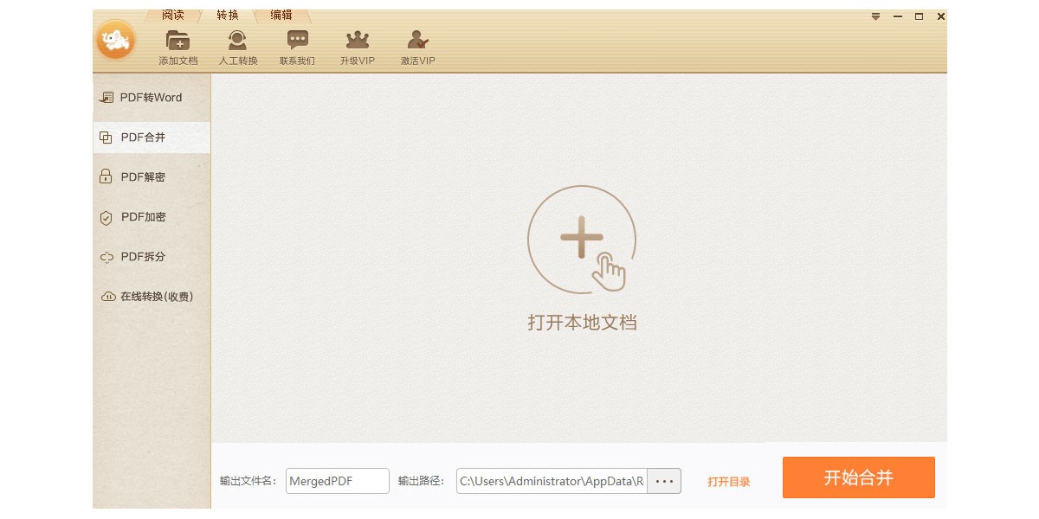Viewport: 1039px width, 519px height.
Task: Click the elephant app logo icon
Action: click(115, 40)
